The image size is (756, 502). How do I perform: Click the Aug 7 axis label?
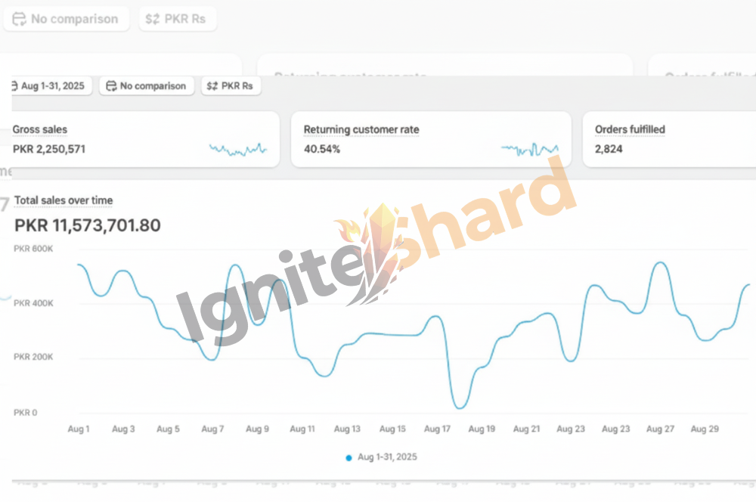click(212, 429)
